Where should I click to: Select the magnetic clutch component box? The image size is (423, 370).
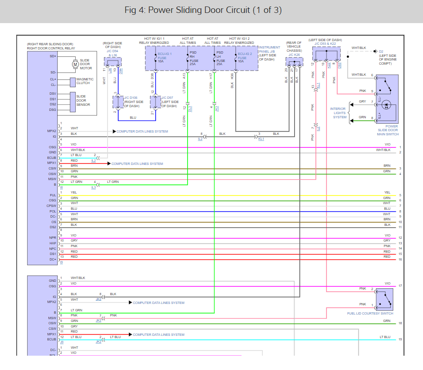coord(73,82)
